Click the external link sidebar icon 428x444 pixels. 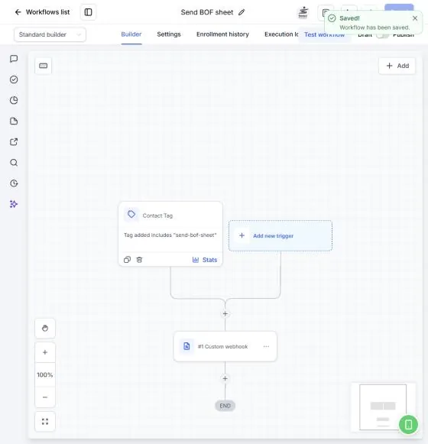pyautogui.click(x=14, y=142)
